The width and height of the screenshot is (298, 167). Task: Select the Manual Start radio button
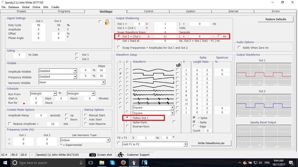pos(86,115)
